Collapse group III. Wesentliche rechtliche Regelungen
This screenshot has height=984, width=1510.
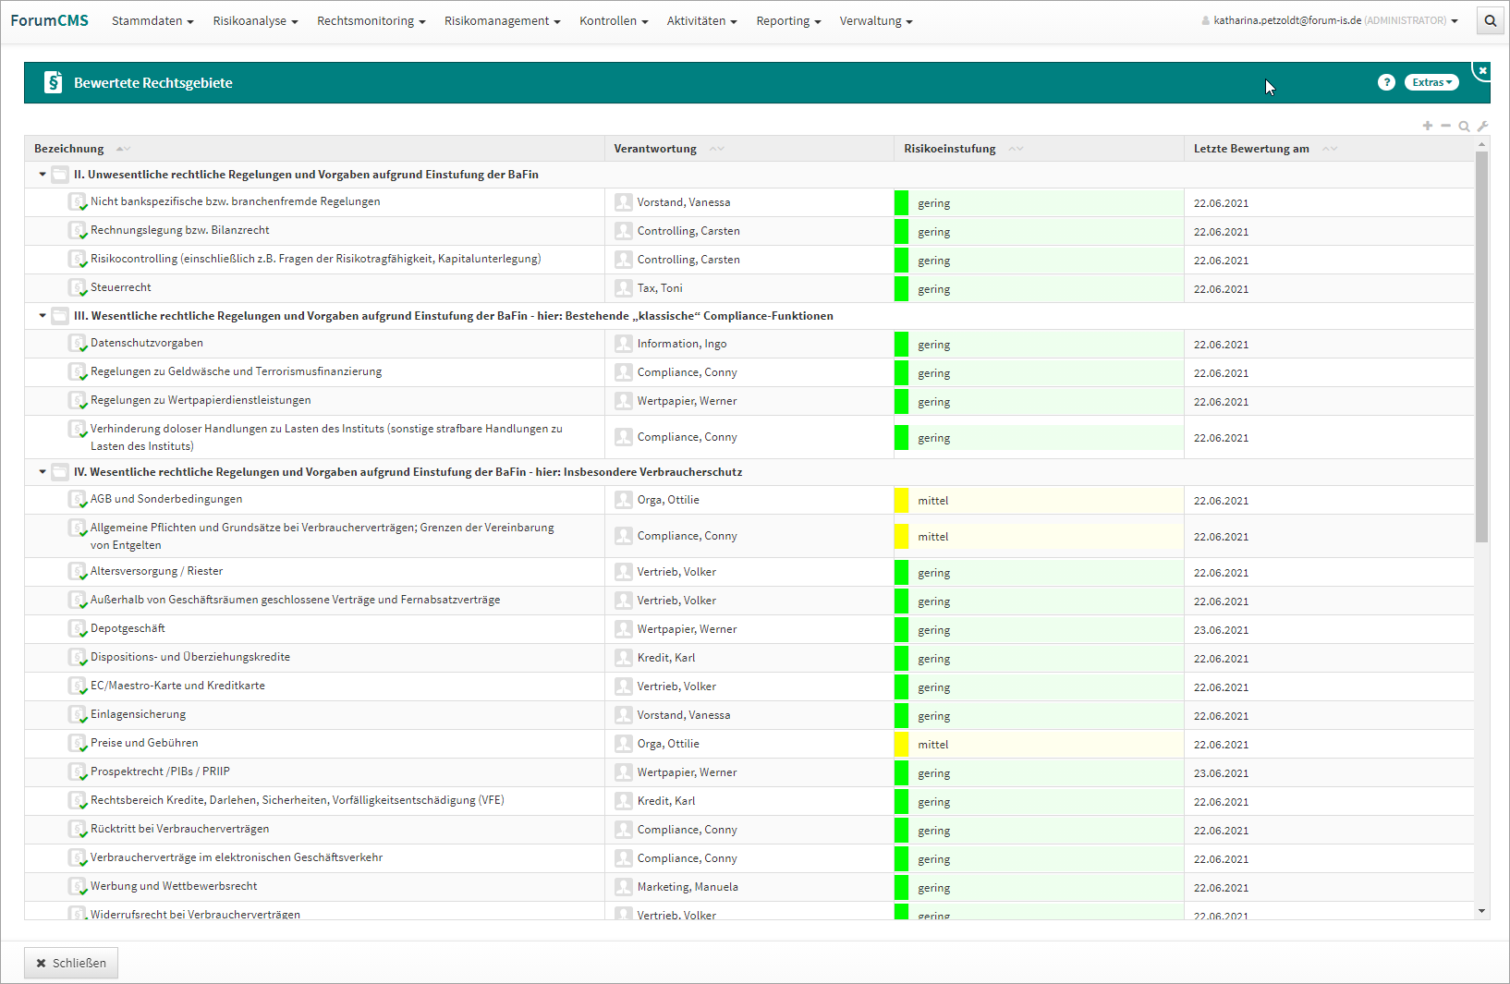pyautogui.click(x=43, y=316)
